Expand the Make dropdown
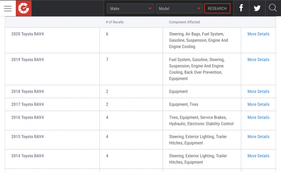Viewport: 281px width, 172px height. pyautogui.click(x=130, y=8)
